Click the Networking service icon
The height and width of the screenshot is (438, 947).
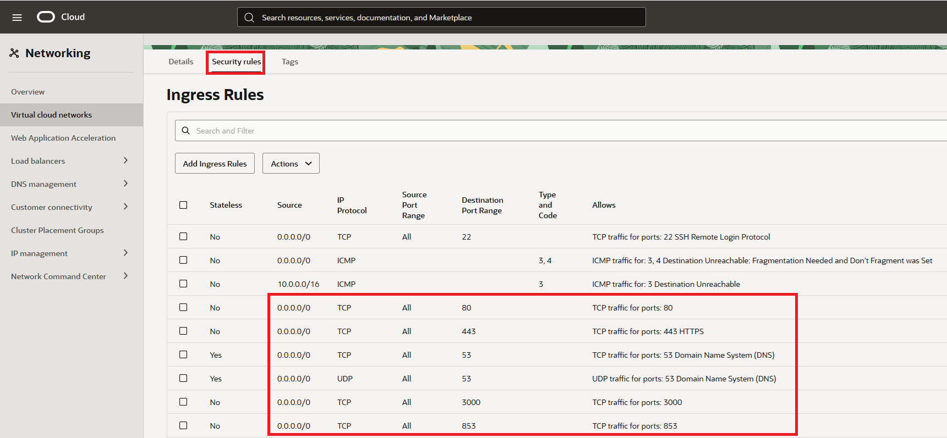pyautogui.click(x=14, y=53)
